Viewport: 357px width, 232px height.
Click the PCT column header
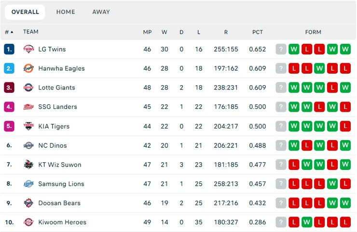(x=258, y=32)
